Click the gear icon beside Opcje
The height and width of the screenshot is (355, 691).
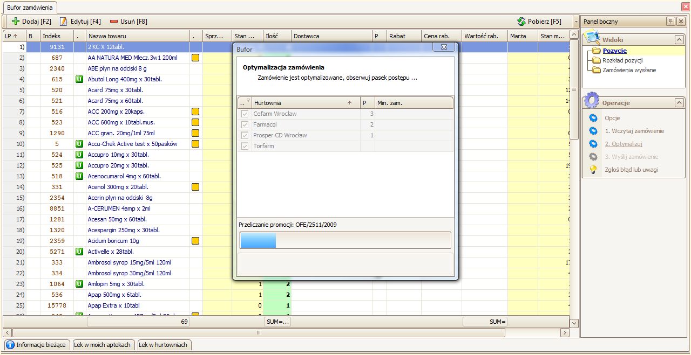tap(593, 118)
